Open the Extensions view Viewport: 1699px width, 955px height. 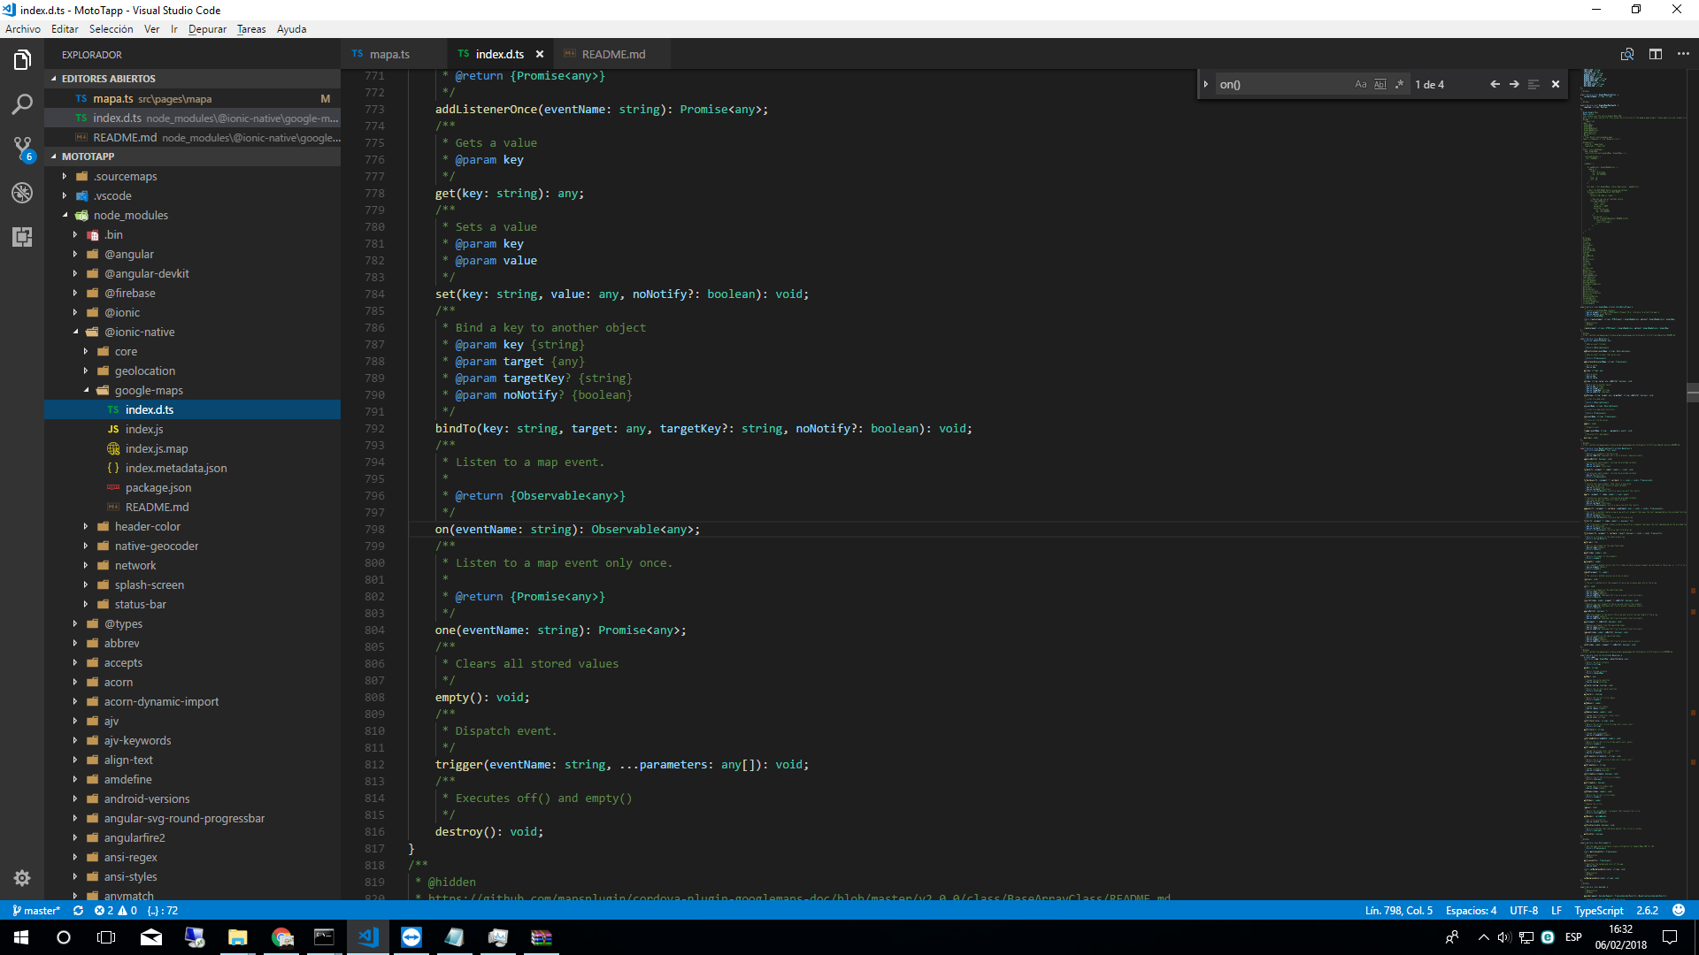(x=22, y=237)
